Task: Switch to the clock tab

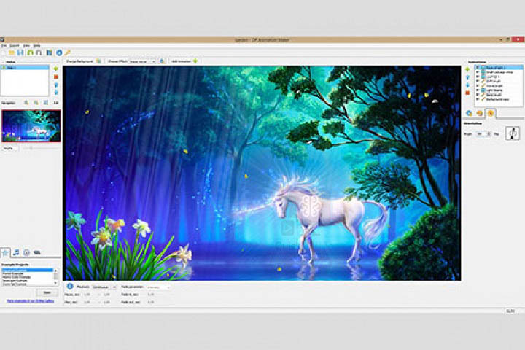Action: point(26,252)
